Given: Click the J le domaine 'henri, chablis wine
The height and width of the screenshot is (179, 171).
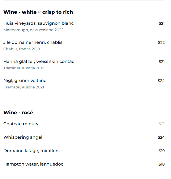Looking at the screenshot, I should pyautogui.click(x=33, y=42).
